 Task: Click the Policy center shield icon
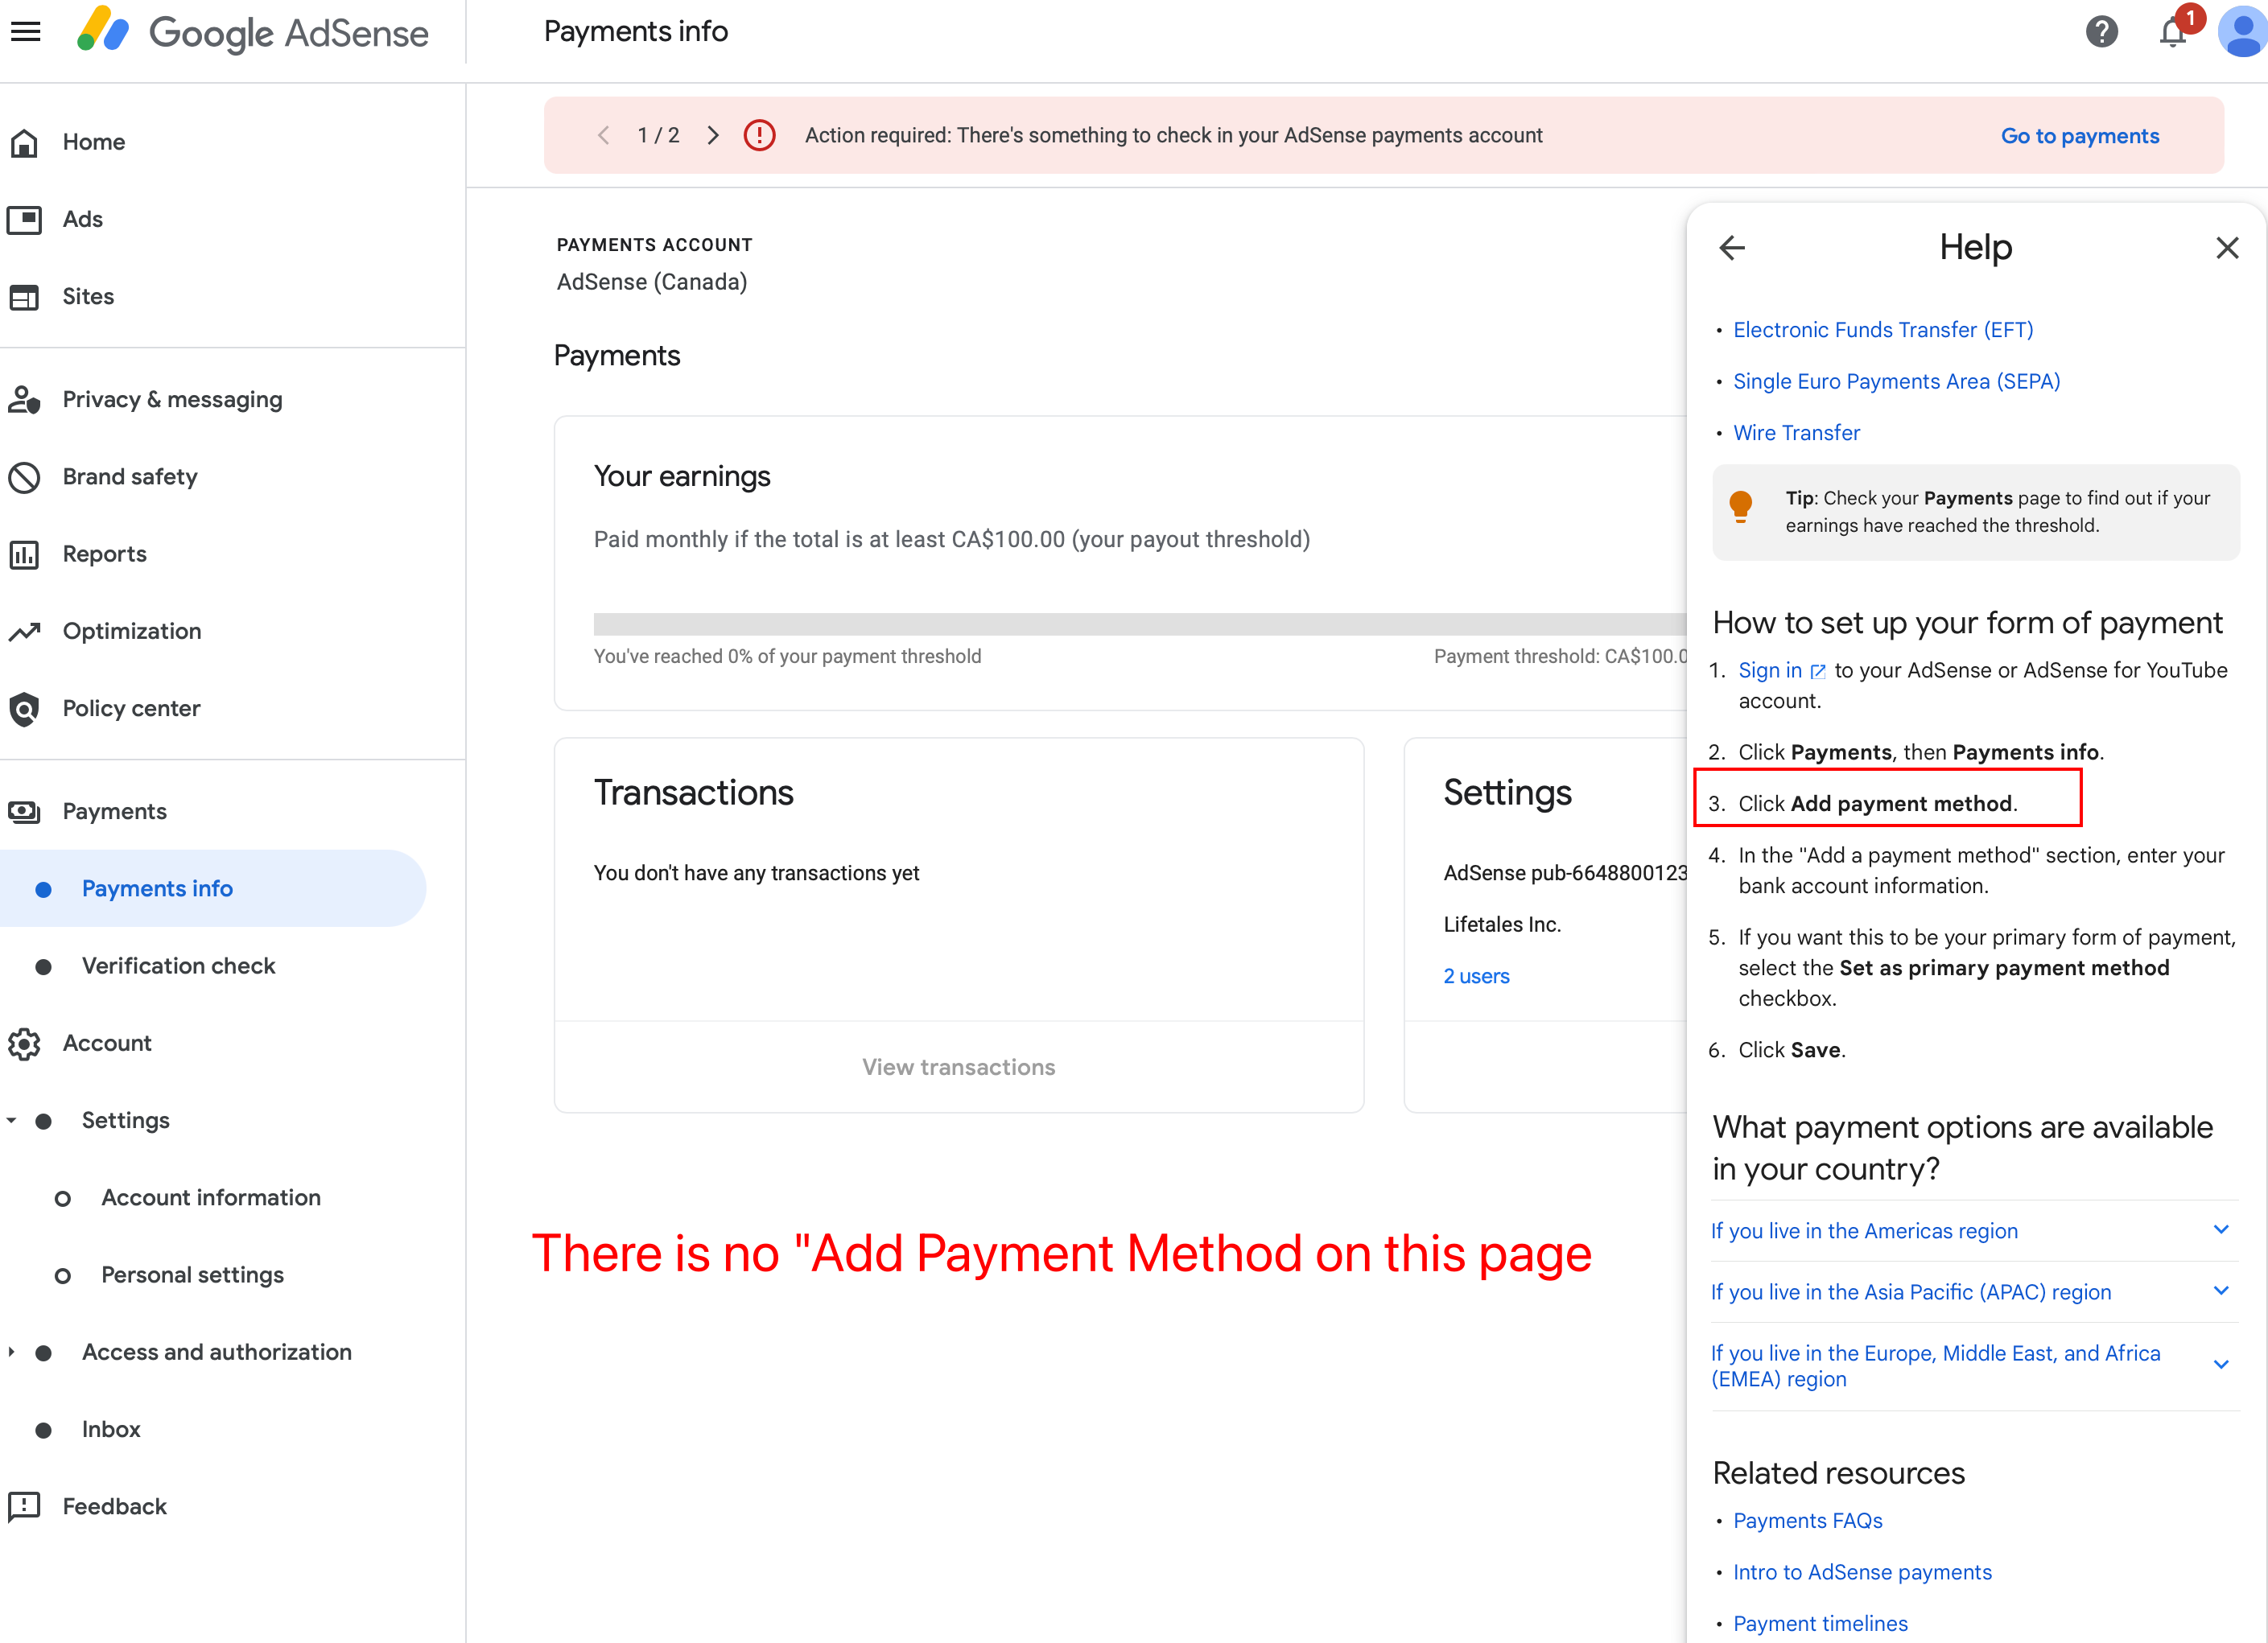pyautogui.click(x=25, y=709)
